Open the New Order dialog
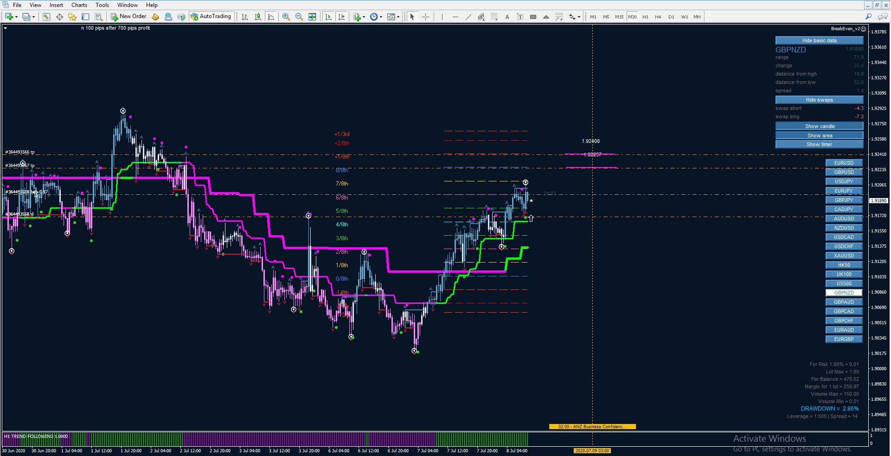This screenshot has width=891, height=456. click(x=128, y=17)
